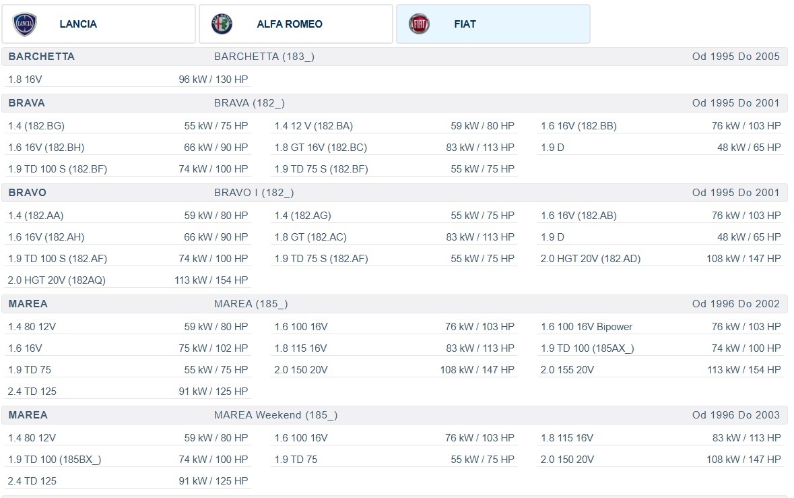The image size is (794, 498).
Task: Switch to the LANCIA brand tab
Action: 98,24
